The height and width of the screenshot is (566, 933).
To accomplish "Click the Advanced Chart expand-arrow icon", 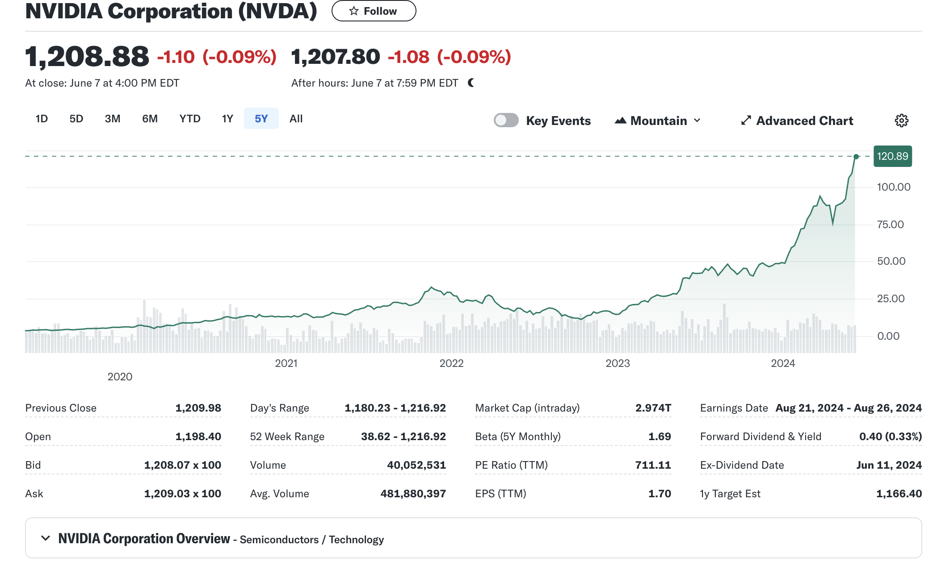I will pyautogui.click(x=746, y=121).
